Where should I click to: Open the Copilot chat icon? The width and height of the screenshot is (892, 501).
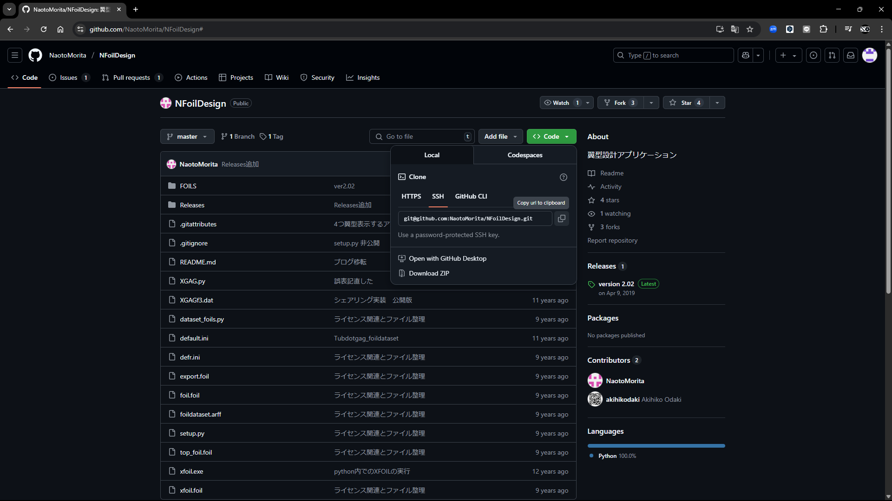pyautogui.click(x=746, y=55)
